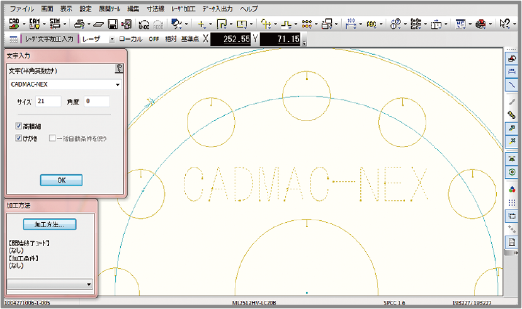Select the circle with arrow tool icon
This screenshot has width=522, height=309.
tap(266, 24)
